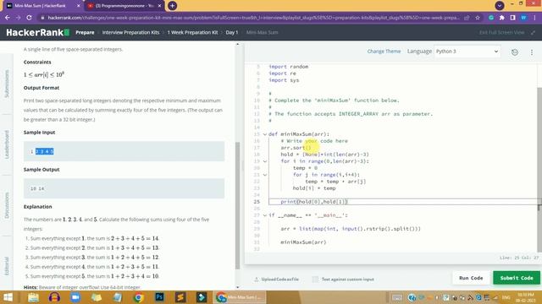Viewport: 542px width, 304px height.
Task: Click the Sample Input box
Action: pos(124,151)
